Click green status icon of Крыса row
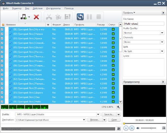Screen dimensions: 167x133 click(x=113, y=38)
